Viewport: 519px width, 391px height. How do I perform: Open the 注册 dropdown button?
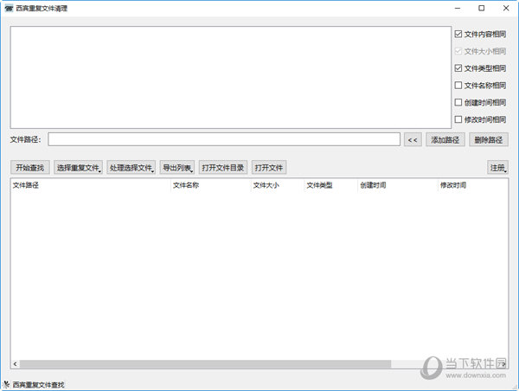click(498, 168)
